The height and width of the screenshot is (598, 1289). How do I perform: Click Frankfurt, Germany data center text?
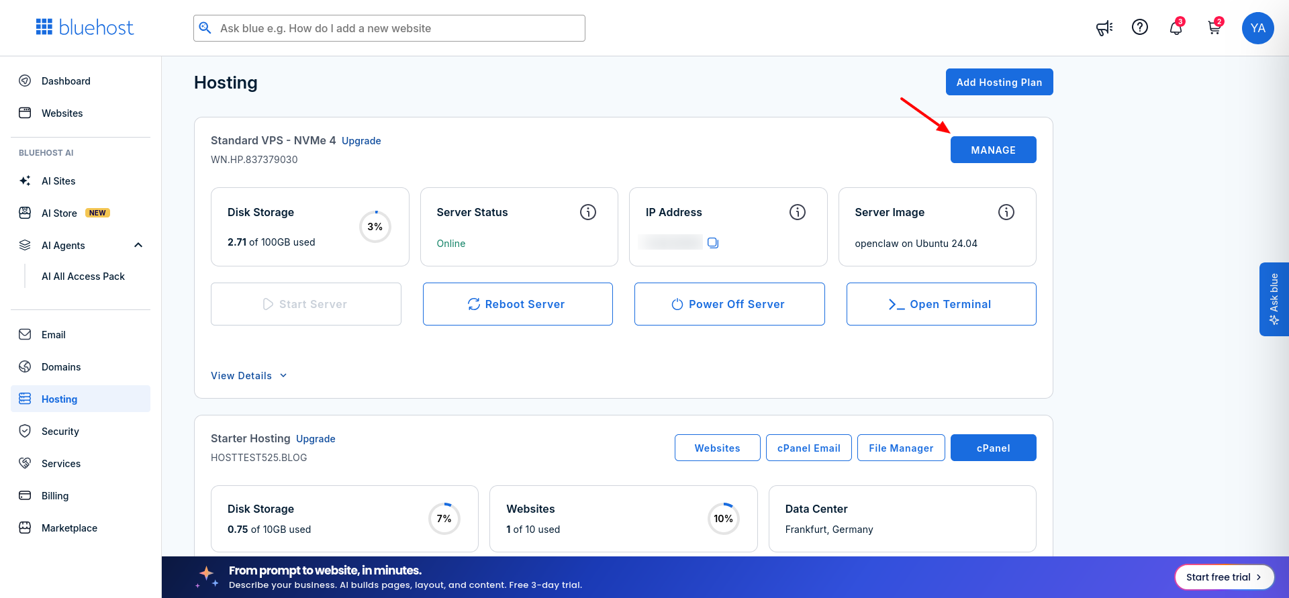829,530
